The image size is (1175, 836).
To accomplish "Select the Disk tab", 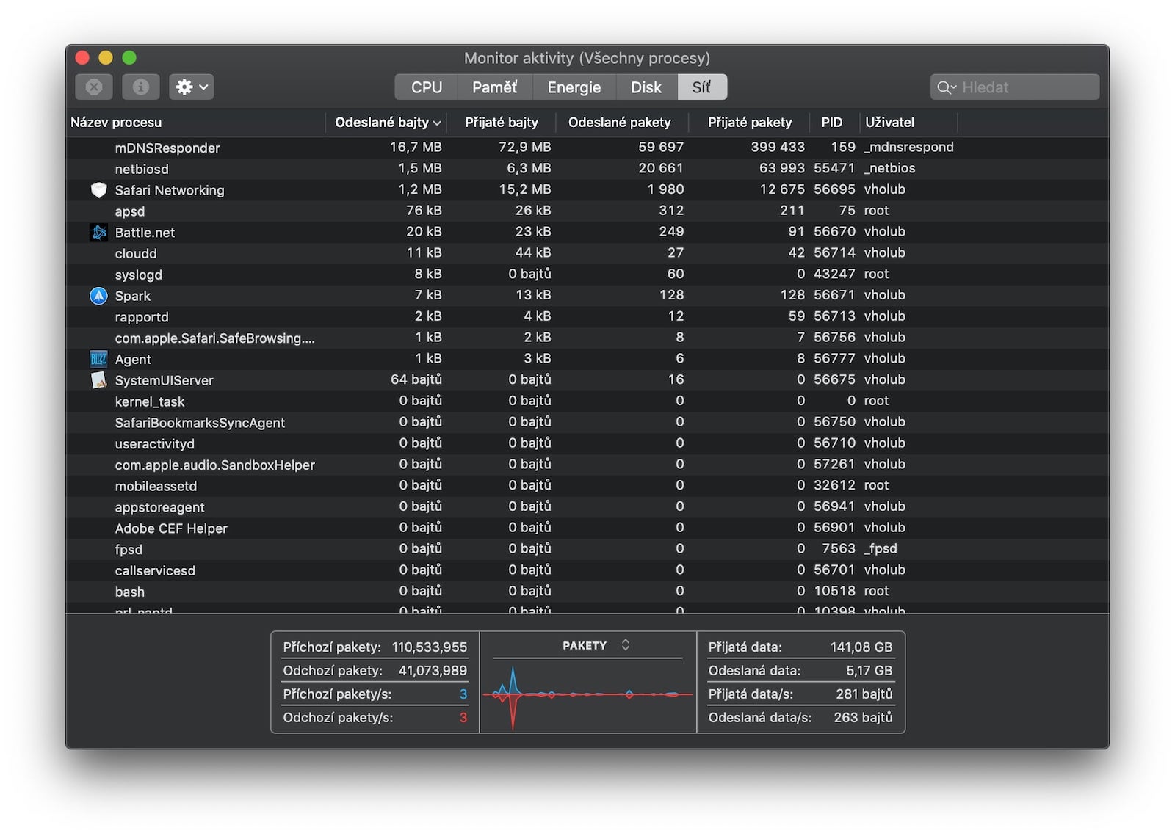I will click(x=646, y=87).
